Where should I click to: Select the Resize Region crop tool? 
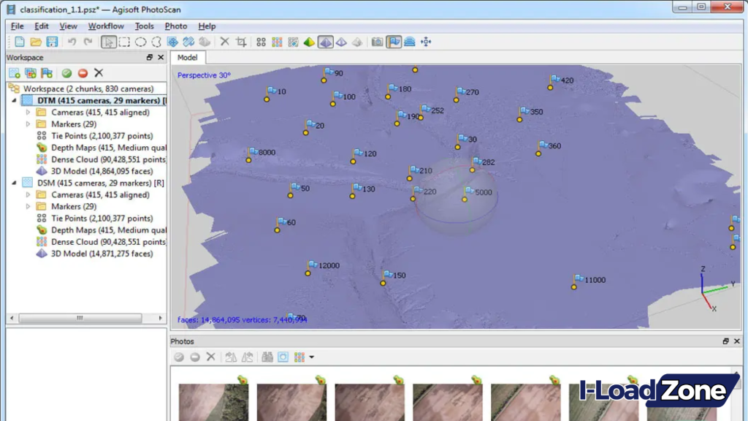point(241,42)
